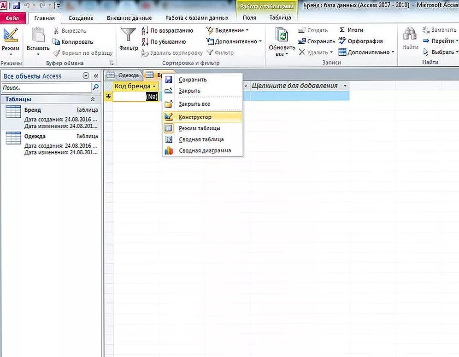
Task: Click Формат по образцу brush icon
Action: pos(56,53)
